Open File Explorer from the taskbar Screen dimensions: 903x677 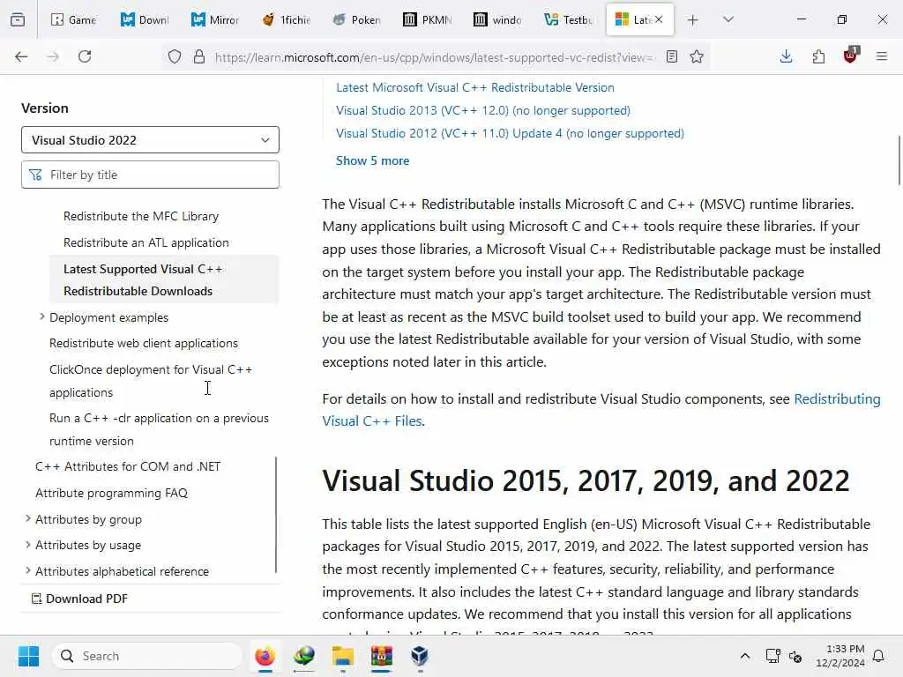(343, 656)
